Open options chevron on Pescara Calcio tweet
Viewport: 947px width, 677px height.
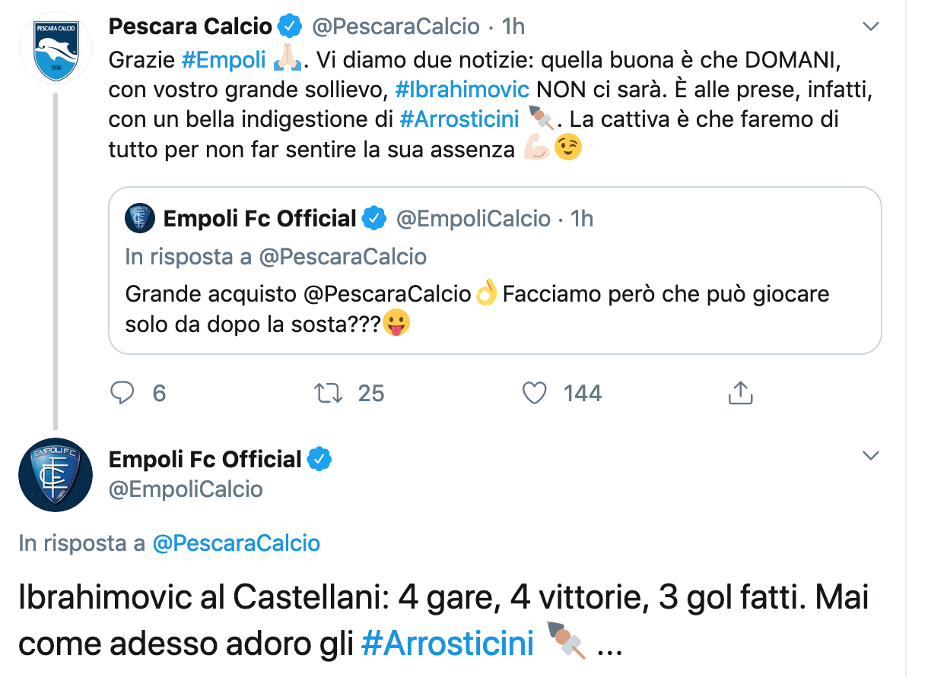tap(871, 27)
